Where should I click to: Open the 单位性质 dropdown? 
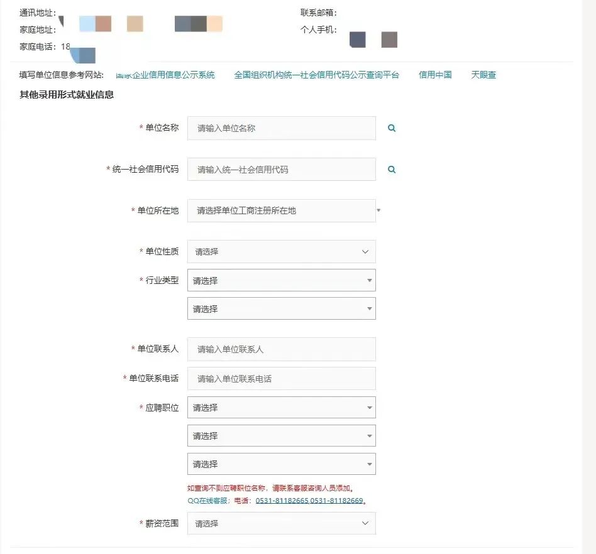[281, 251]
